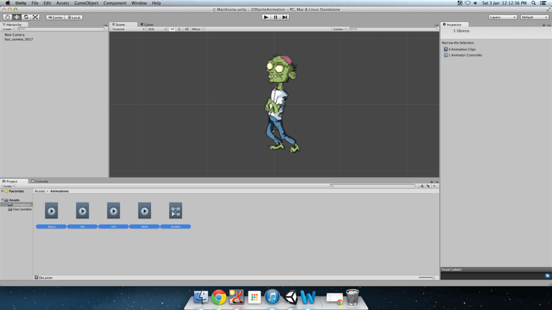The height and width of the screenshot is (310, 552).
Task: Open the Default layout dropdown
Action: 534,17
